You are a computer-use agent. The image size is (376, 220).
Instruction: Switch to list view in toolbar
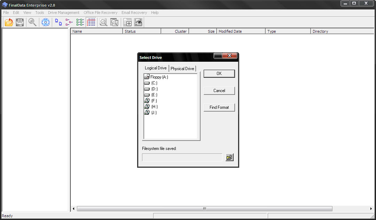80,22
